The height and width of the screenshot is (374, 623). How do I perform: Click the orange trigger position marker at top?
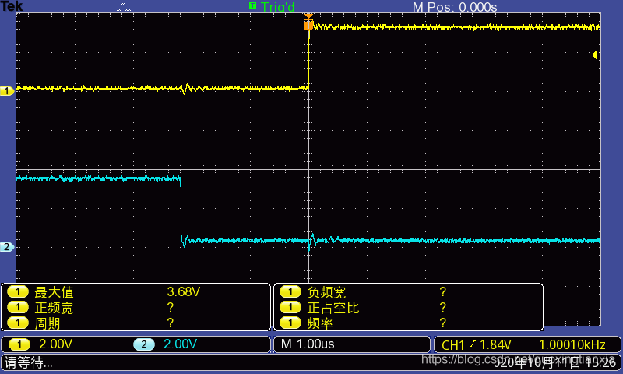[x=308, y=23]
